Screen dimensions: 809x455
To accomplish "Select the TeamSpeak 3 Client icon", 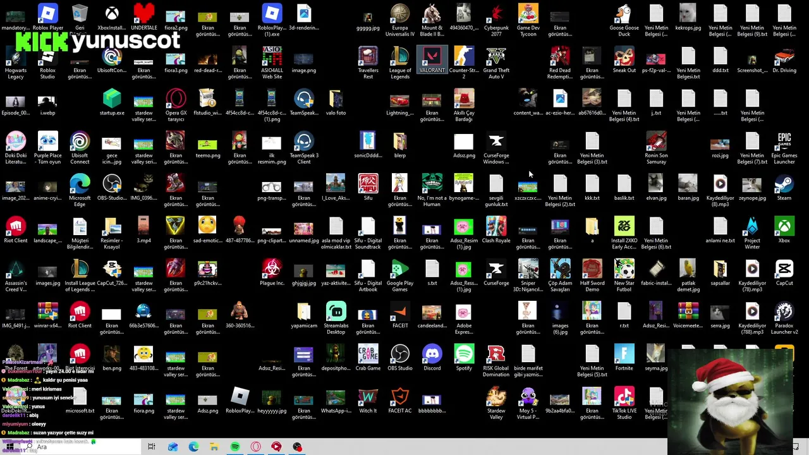I will 304,147.
